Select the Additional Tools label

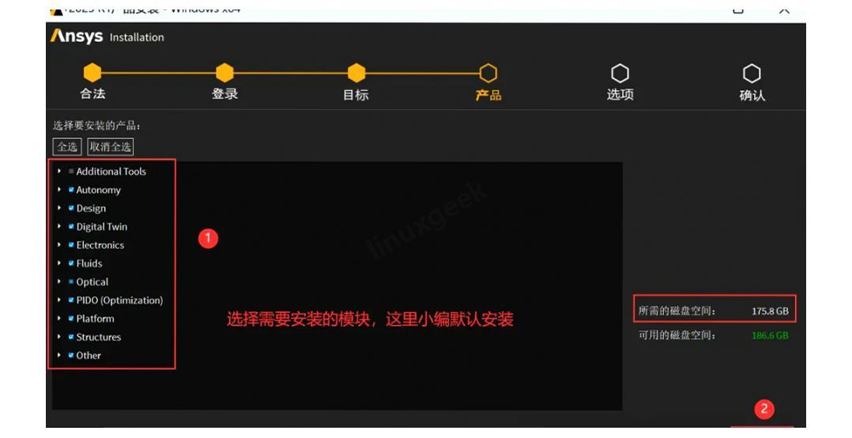pyautogui.click(x=111, y=172)
